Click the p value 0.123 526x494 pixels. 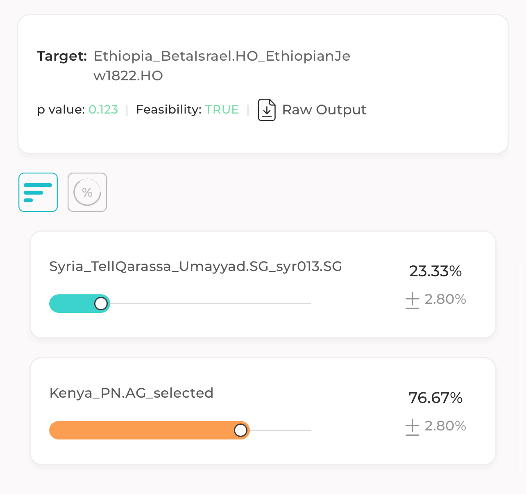(x=103, y=110)
